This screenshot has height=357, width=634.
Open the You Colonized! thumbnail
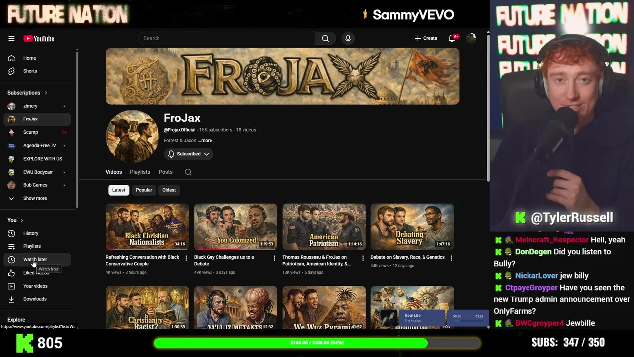pyautogui.click(x=235, y=227)
